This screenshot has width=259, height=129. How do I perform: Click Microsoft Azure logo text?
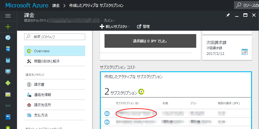27,5
